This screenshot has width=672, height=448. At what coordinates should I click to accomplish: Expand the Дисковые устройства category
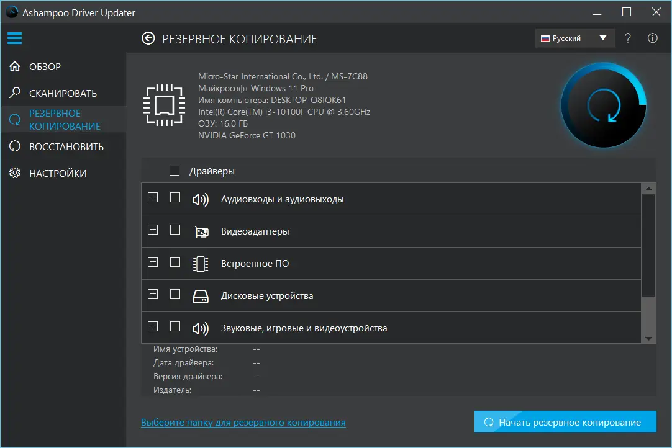(153, 294)
